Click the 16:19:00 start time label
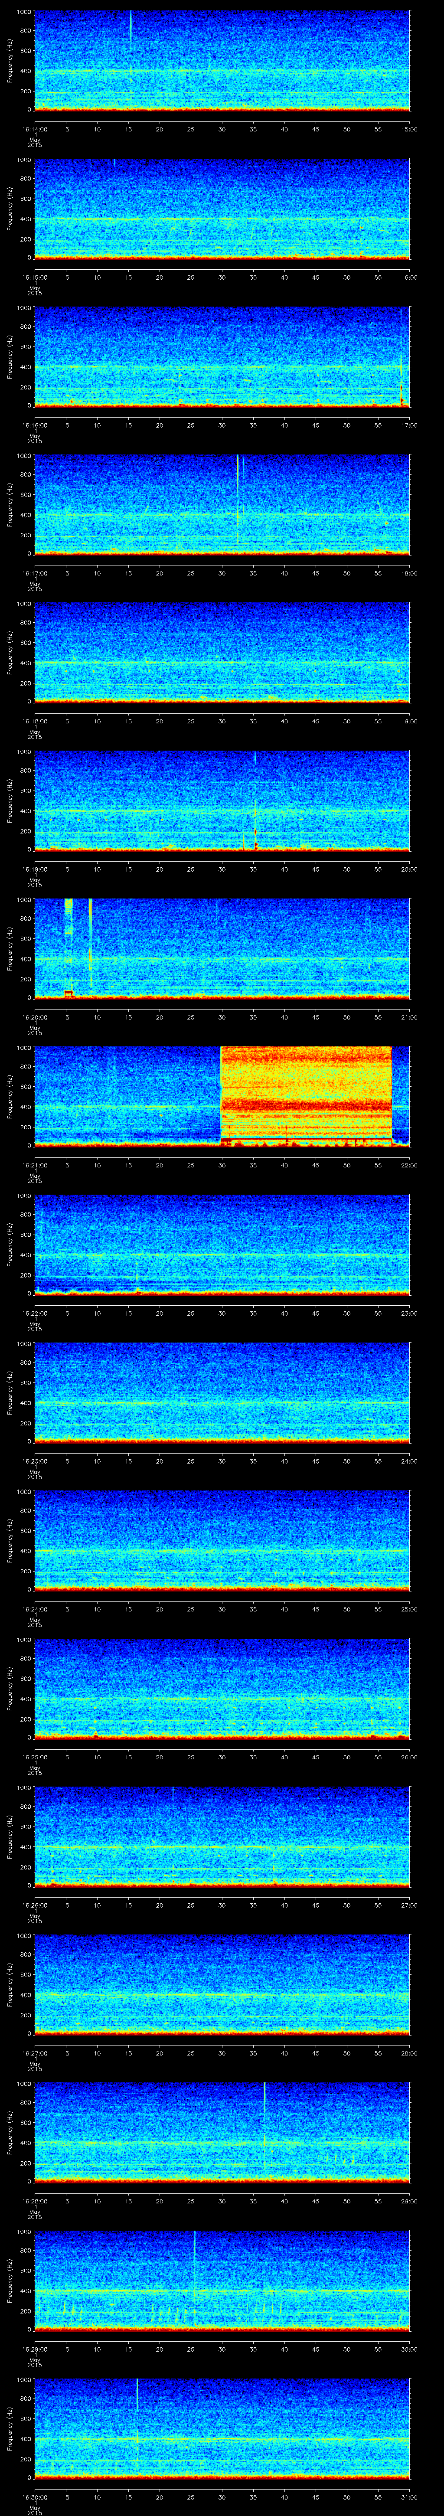Image resolution: width=444 pixels, height=2516 pixels. pyautogui.click(x=34, y=869)
